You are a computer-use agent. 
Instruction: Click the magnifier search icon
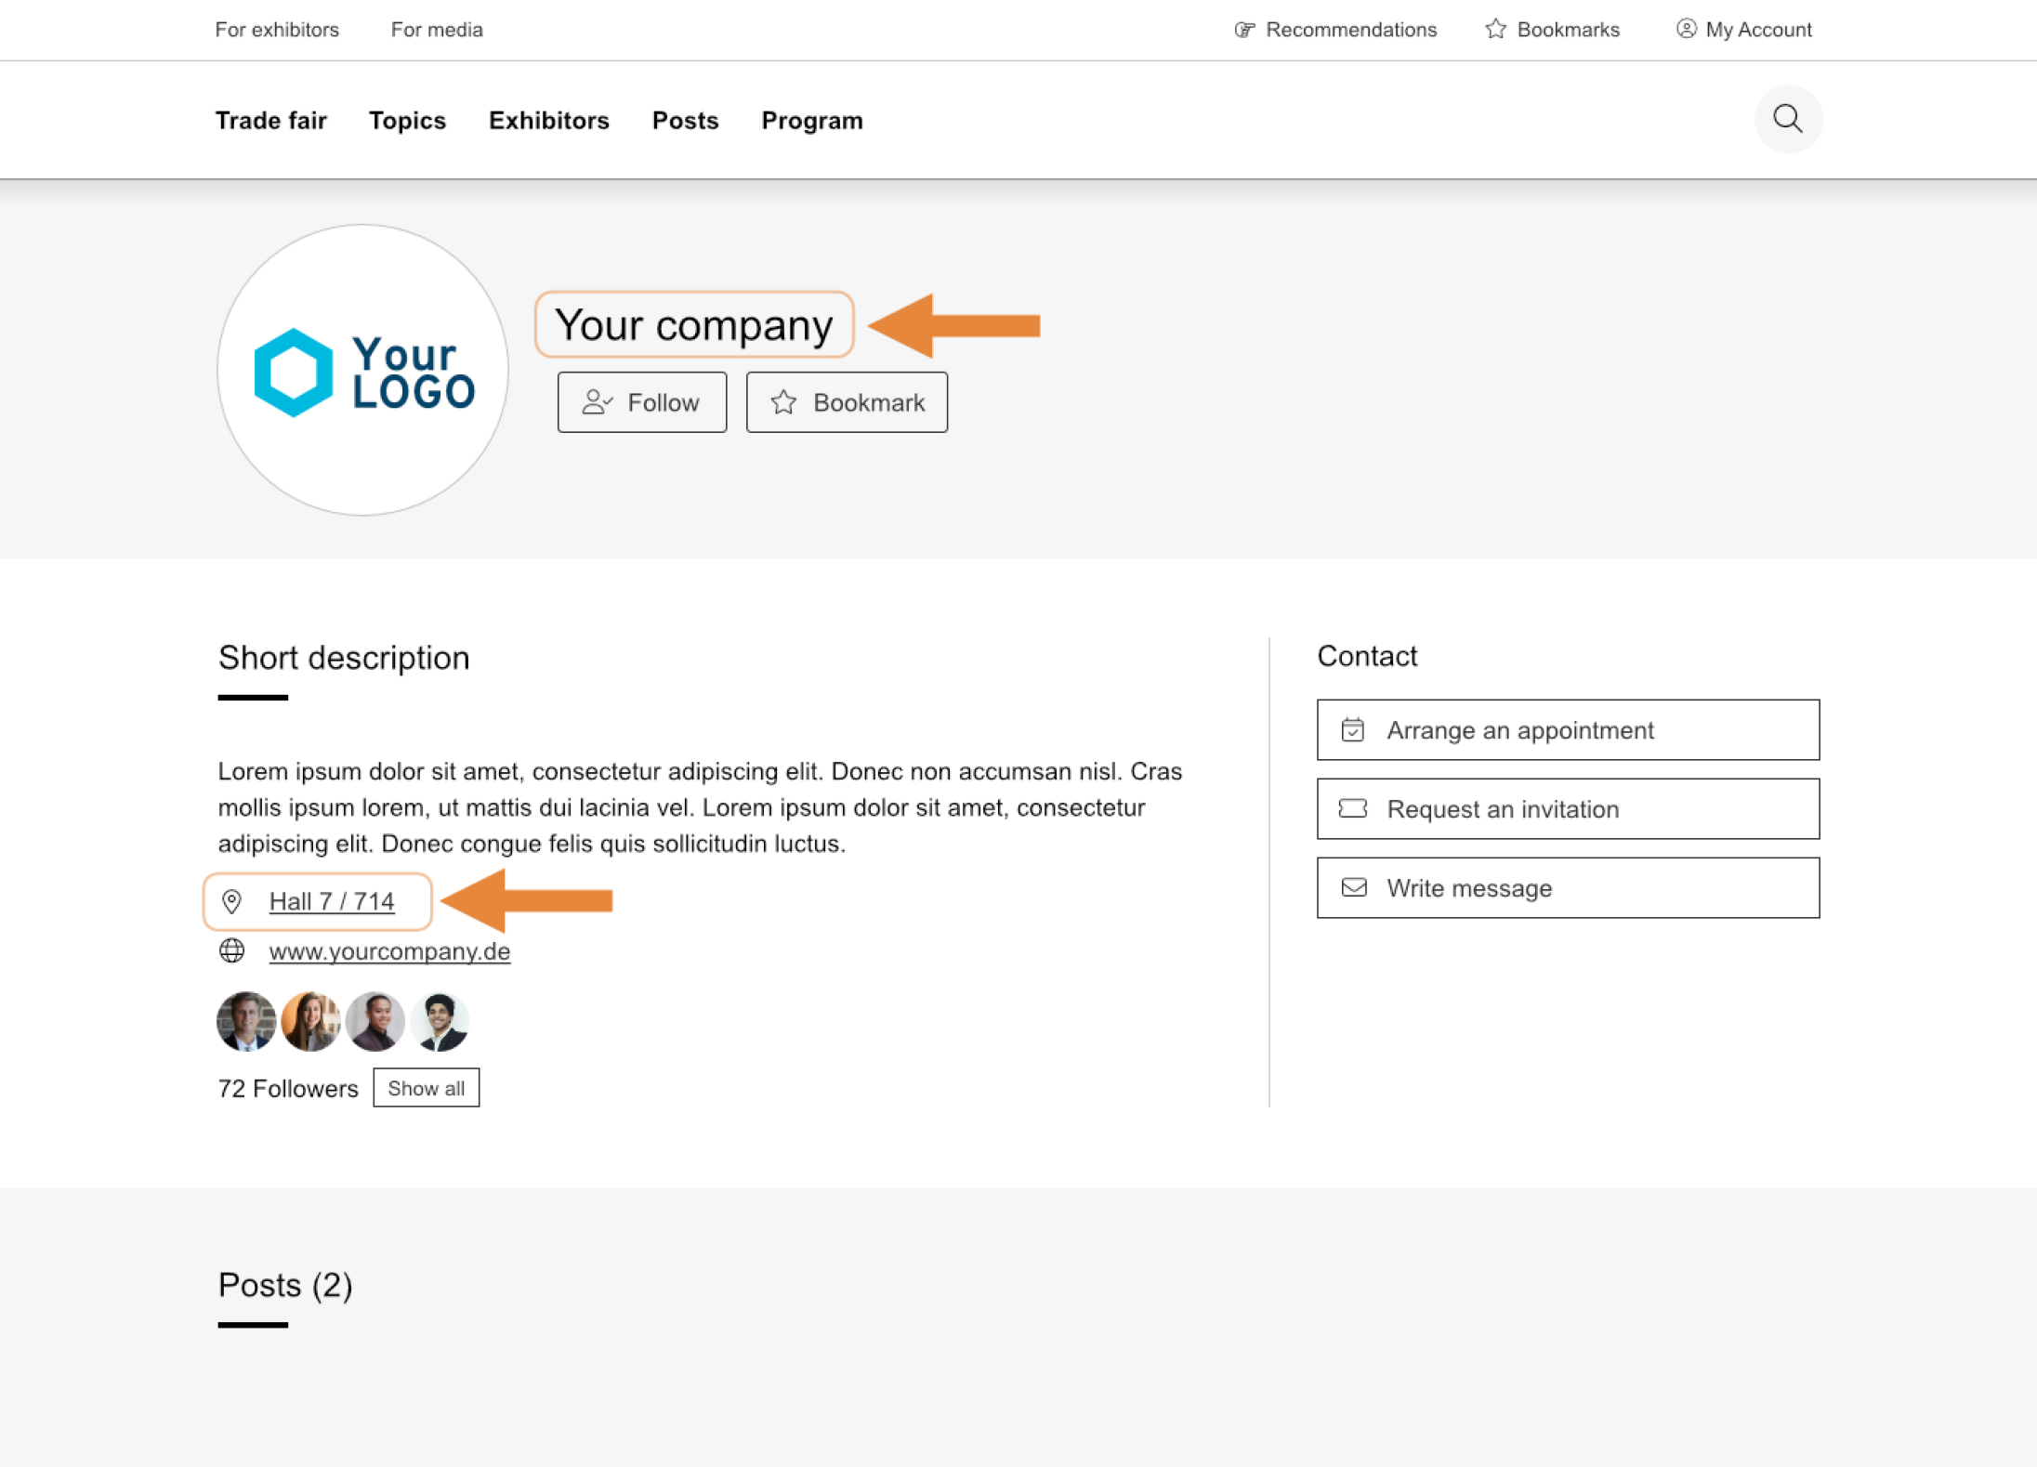click(1787, 119)
